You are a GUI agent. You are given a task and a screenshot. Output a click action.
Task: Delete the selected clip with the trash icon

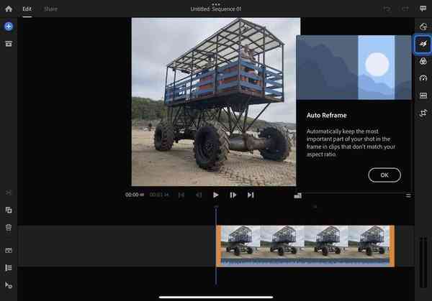point(9,227)
